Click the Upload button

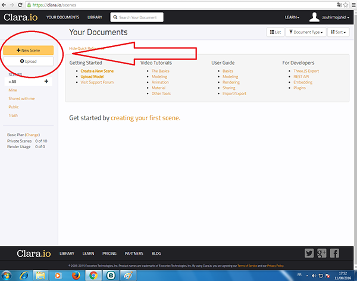(28, 61)
